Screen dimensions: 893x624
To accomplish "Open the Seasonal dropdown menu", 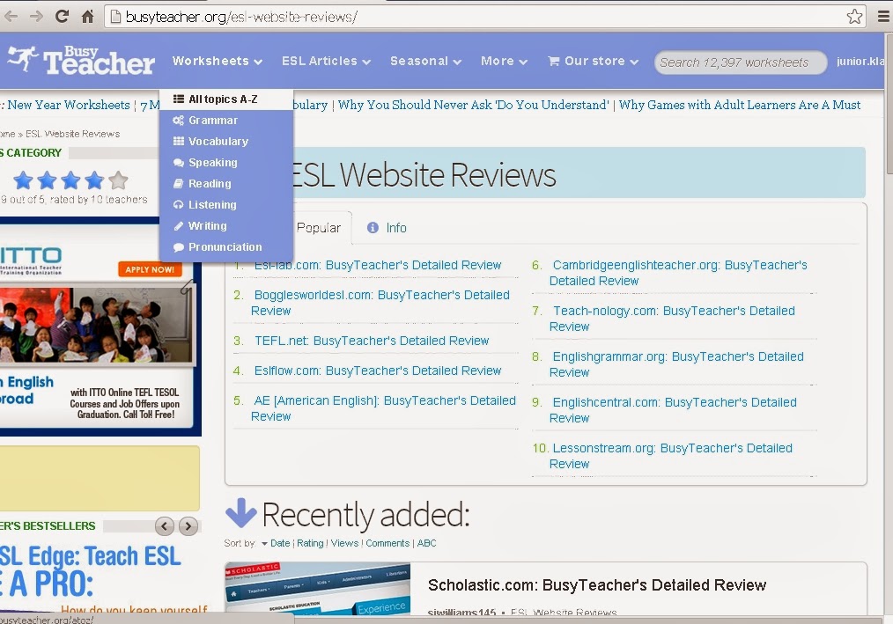I will 426,61.
